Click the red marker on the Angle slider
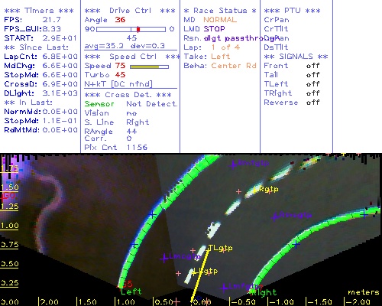The image size is (382, 306). point(138,29)
